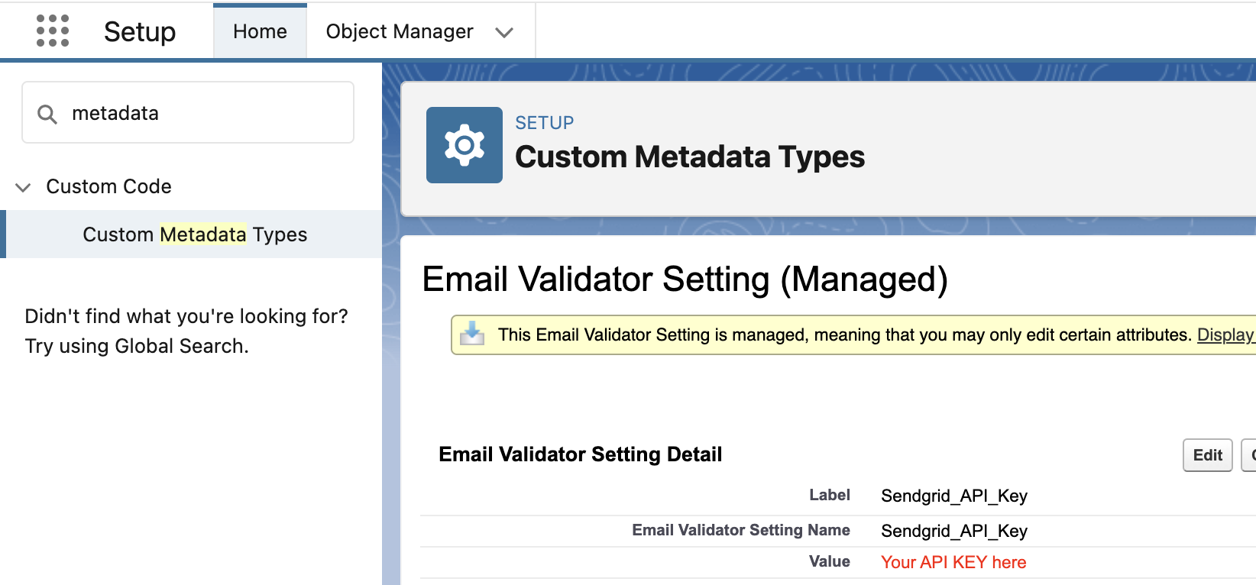Click the partially visible button beside Edit

coord(1248,455)
